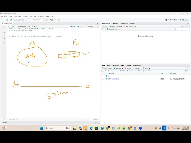Screen dimensions: 191x143
Task: Click the New File plus icon in the main toolbar
Action: tap(1, 20)
